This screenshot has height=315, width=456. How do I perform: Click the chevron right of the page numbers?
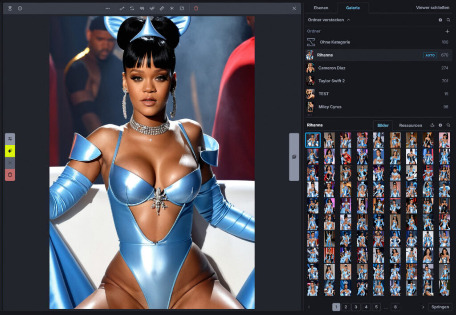[x=423, y=307]
